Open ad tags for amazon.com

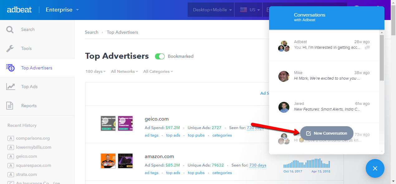pyautogui.click(x=152, y=173)
